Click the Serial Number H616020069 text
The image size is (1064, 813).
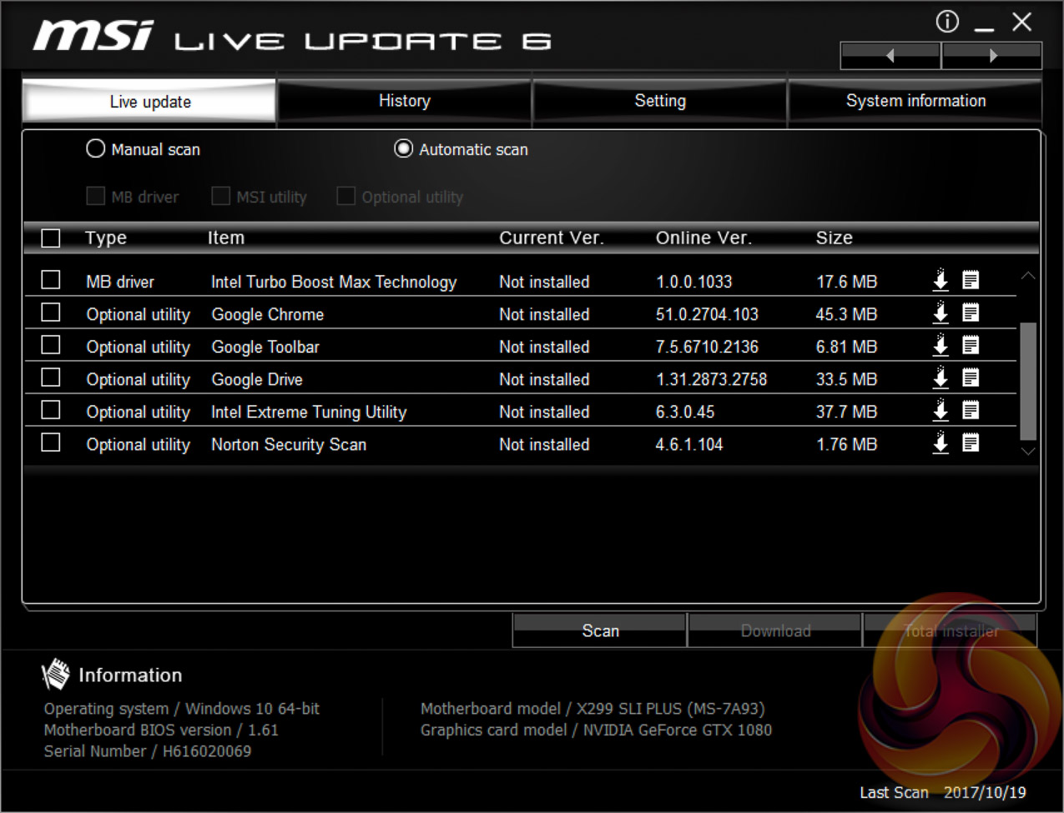coord(148,751)
